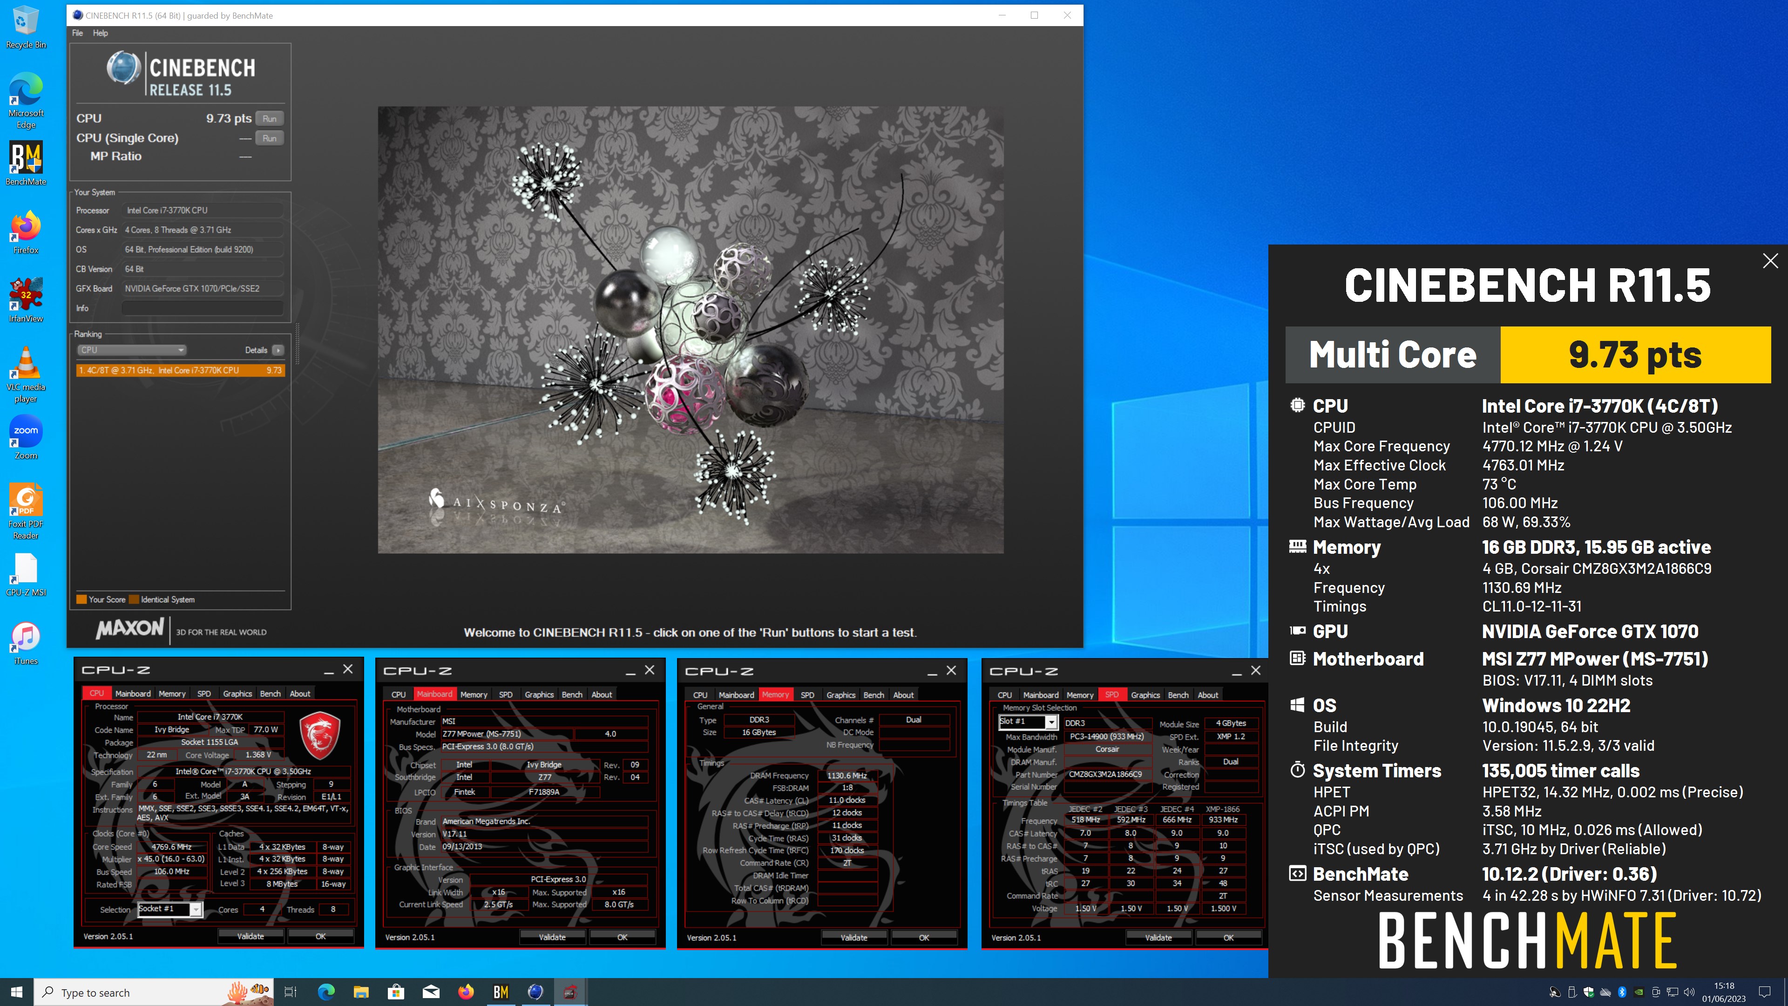Open the Mail app in the taskbar
1788x1006 pixels.
431,992
